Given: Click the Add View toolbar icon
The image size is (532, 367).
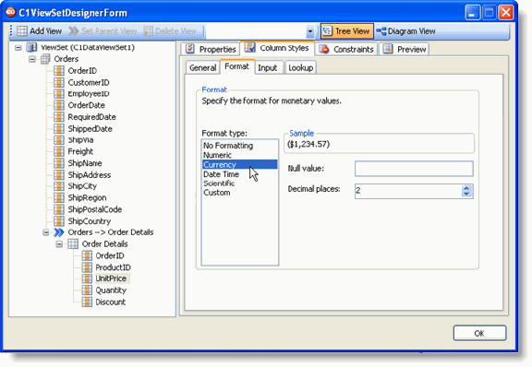Looking at the screenshot, I should pos(22,31).
